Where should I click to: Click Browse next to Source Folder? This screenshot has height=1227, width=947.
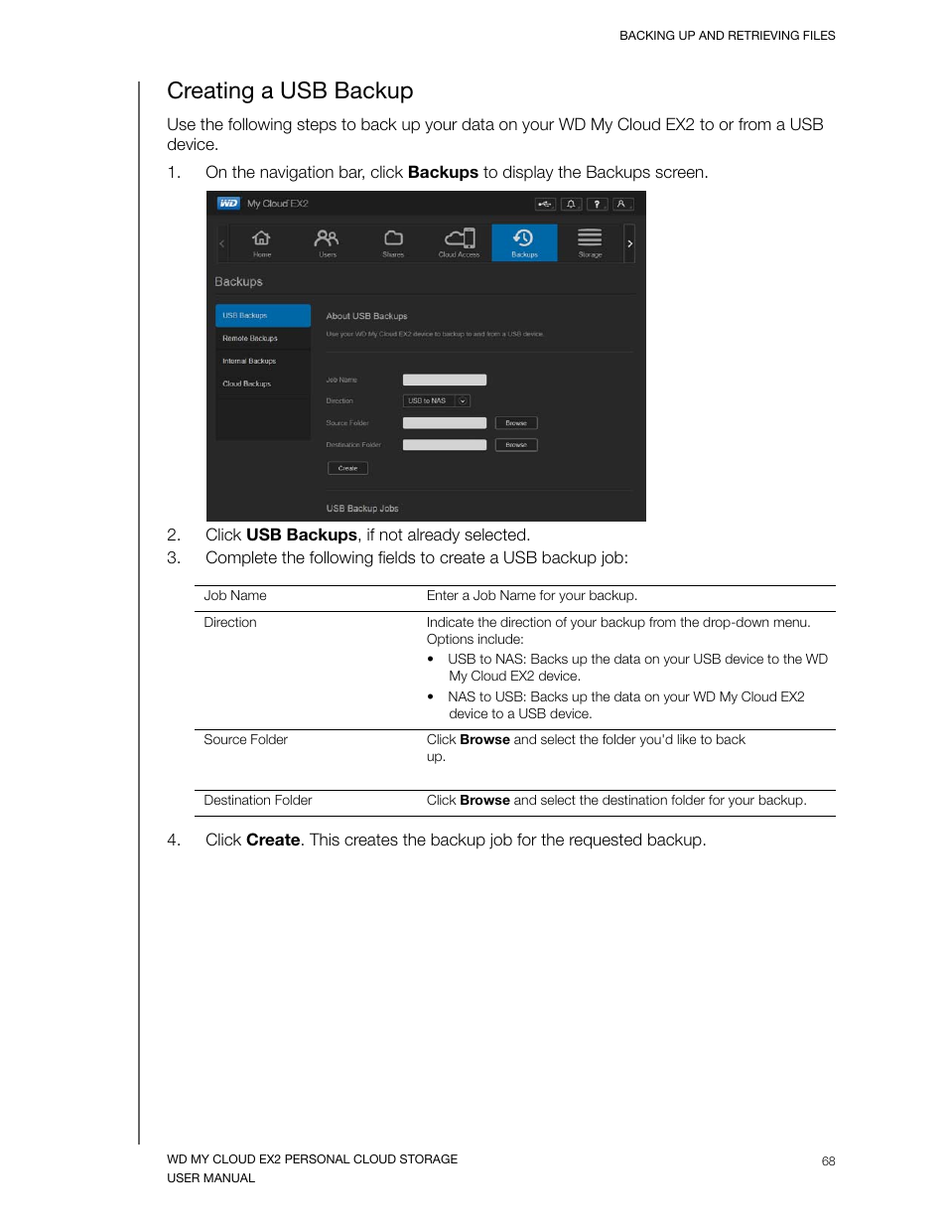click(x=516, y=423)
